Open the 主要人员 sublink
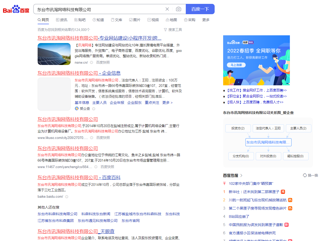The image size is (319, 241). (x=99, y=103)
